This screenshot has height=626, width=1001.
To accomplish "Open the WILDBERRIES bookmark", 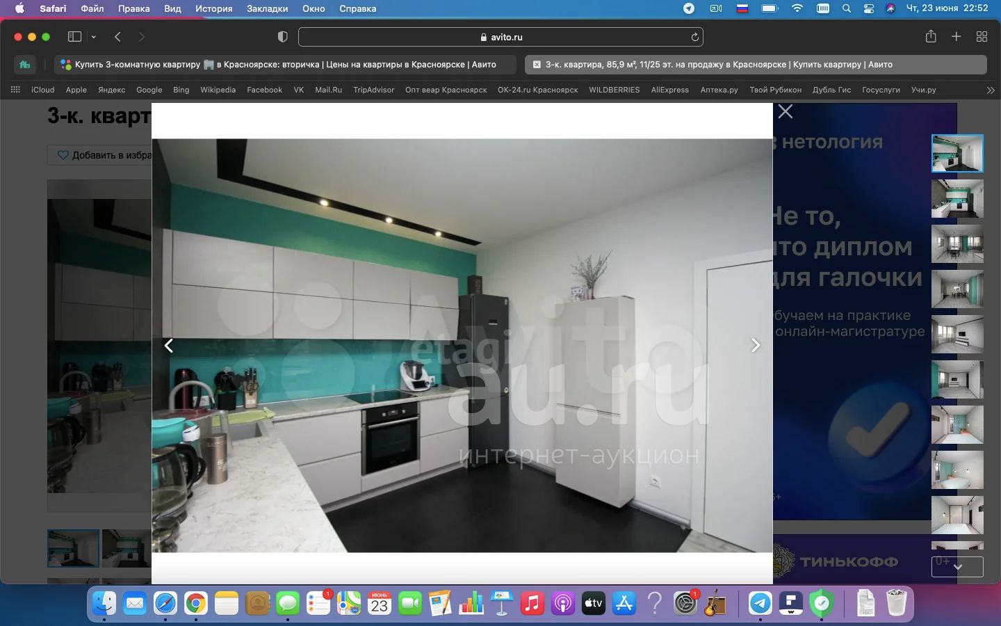I will click(x=614, y=90).
